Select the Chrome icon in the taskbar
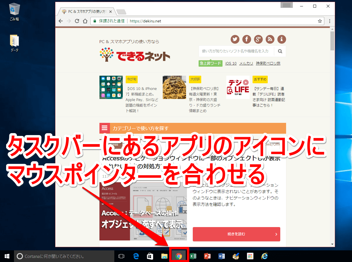 point(179,256)
